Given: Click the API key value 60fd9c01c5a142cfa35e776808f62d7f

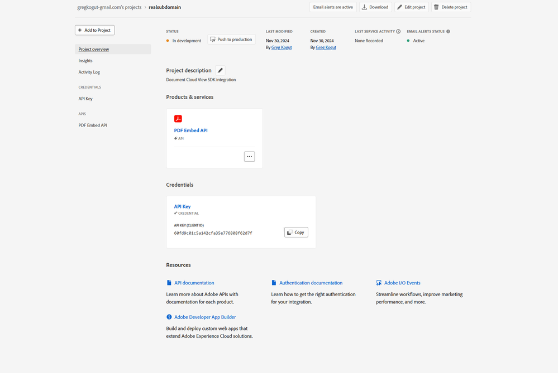Looking at the screenshot, I should 213,233.
